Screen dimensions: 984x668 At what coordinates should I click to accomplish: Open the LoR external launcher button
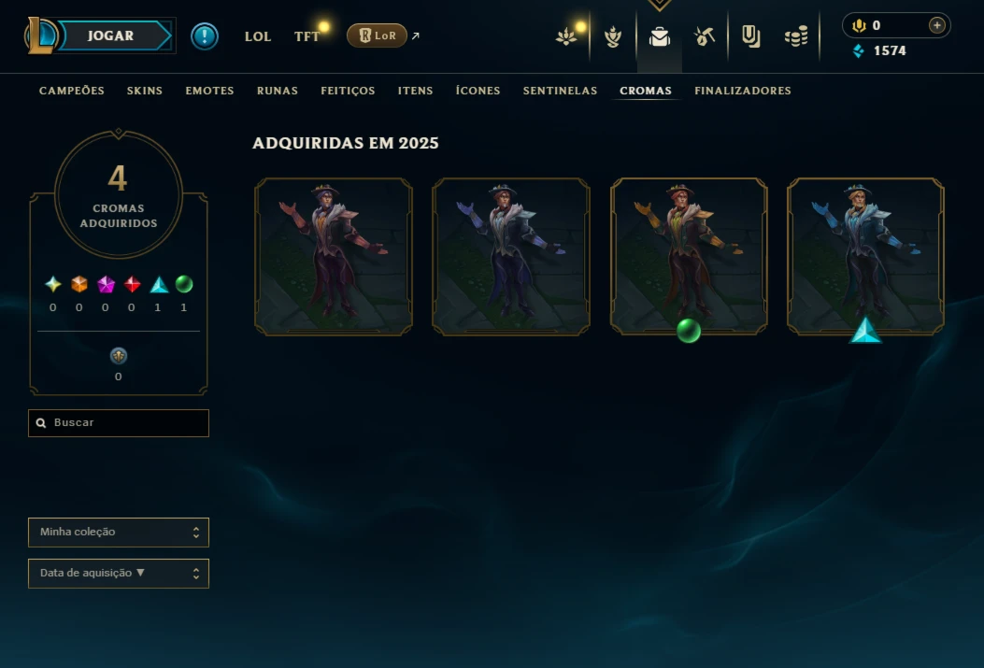click(x=378, y=36)
